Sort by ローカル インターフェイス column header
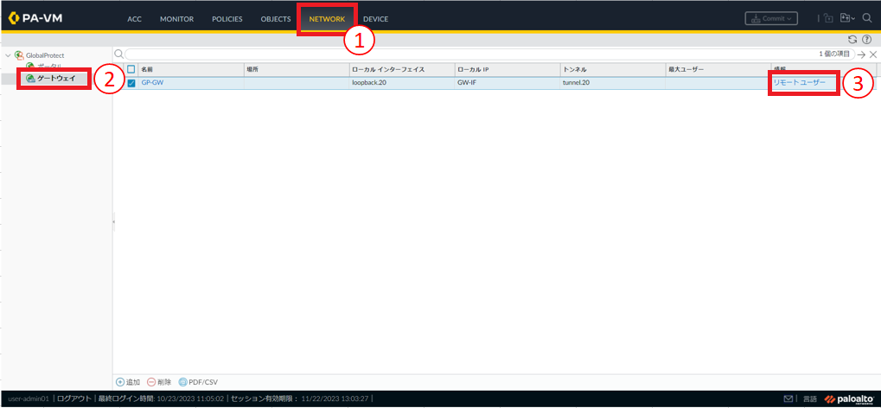The height and width of the screenshot is (408, 881). tap(402, 69)
